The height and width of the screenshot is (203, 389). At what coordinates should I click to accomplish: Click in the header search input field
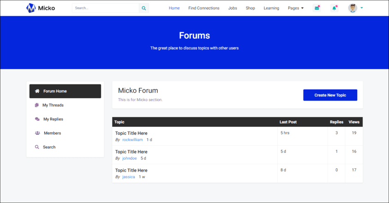[105, 8]
